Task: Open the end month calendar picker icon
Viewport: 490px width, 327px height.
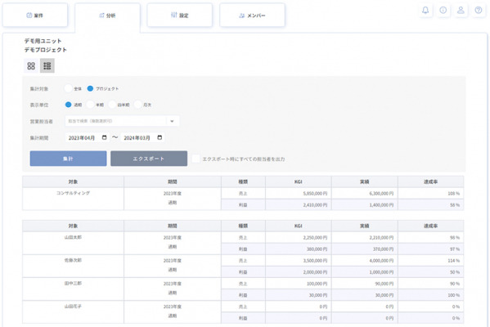Action: [x=160, y=137]
